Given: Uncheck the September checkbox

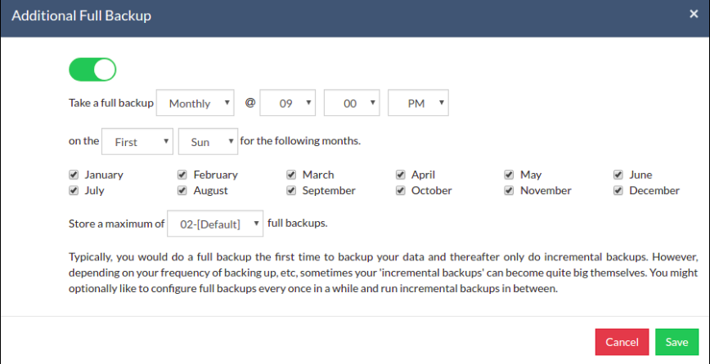Looking at the screenshot, I should coord(291,191).
